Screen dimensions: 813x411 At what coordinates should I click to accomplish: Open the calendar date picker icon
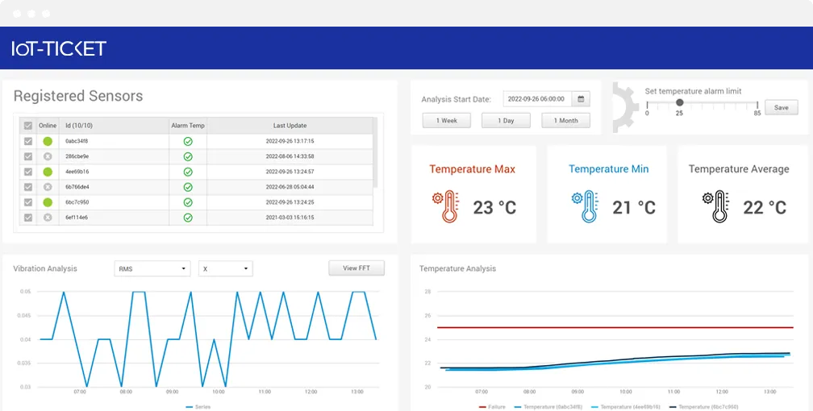(x=582, y=99)
